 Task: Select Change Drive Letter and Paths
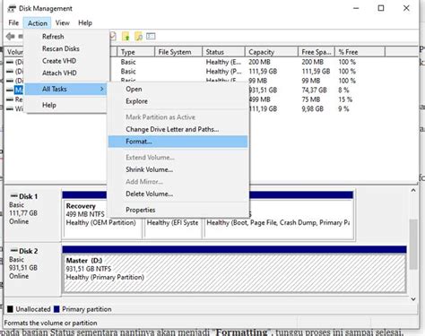click(178, 129)
